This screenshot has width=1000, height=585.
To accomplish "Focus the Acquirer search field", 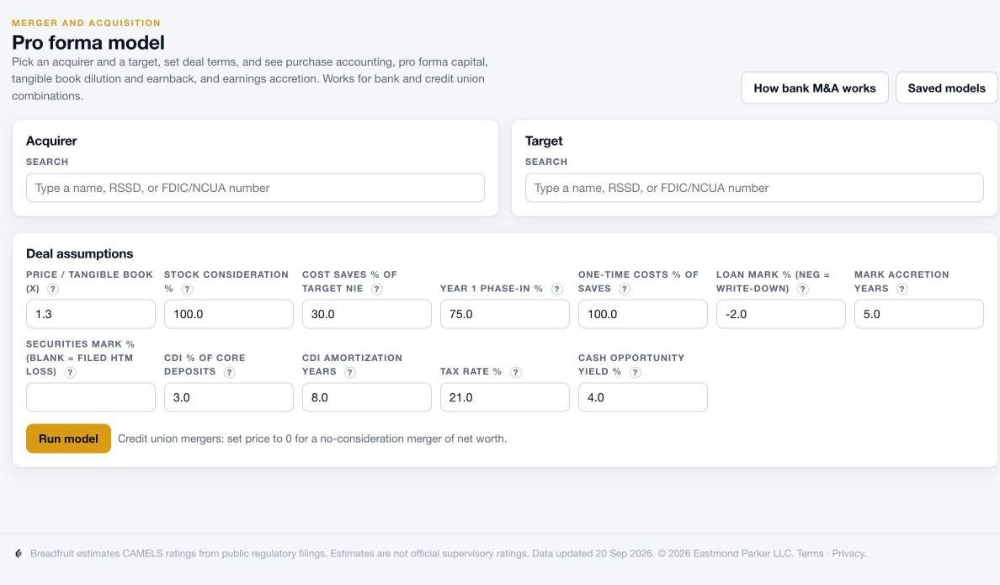I will 255,188.
